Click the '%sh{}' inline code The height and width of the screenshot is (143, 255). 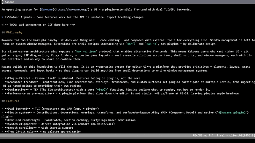click(131, 44)
